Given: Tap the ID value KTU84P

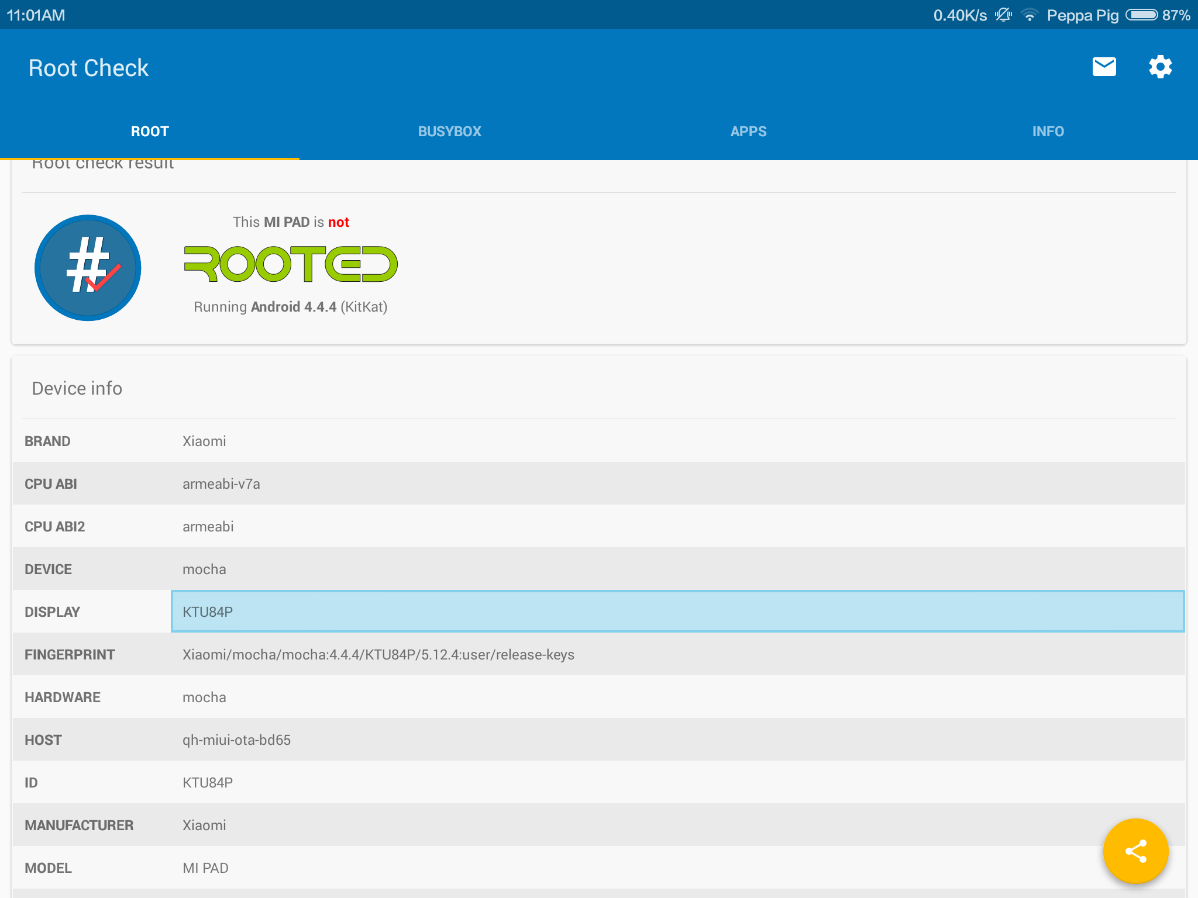Looking at the screenshot, I should [x=208, y=783].
